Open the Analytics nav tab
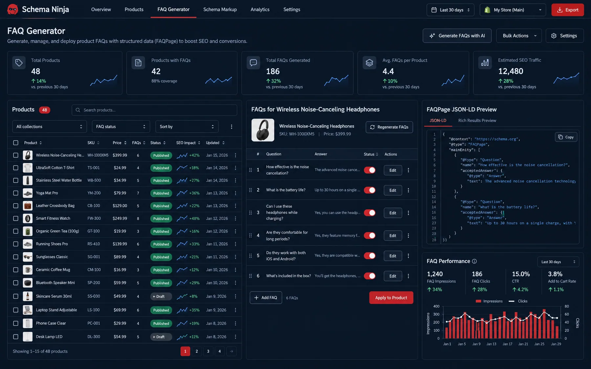 click(260, 10)
